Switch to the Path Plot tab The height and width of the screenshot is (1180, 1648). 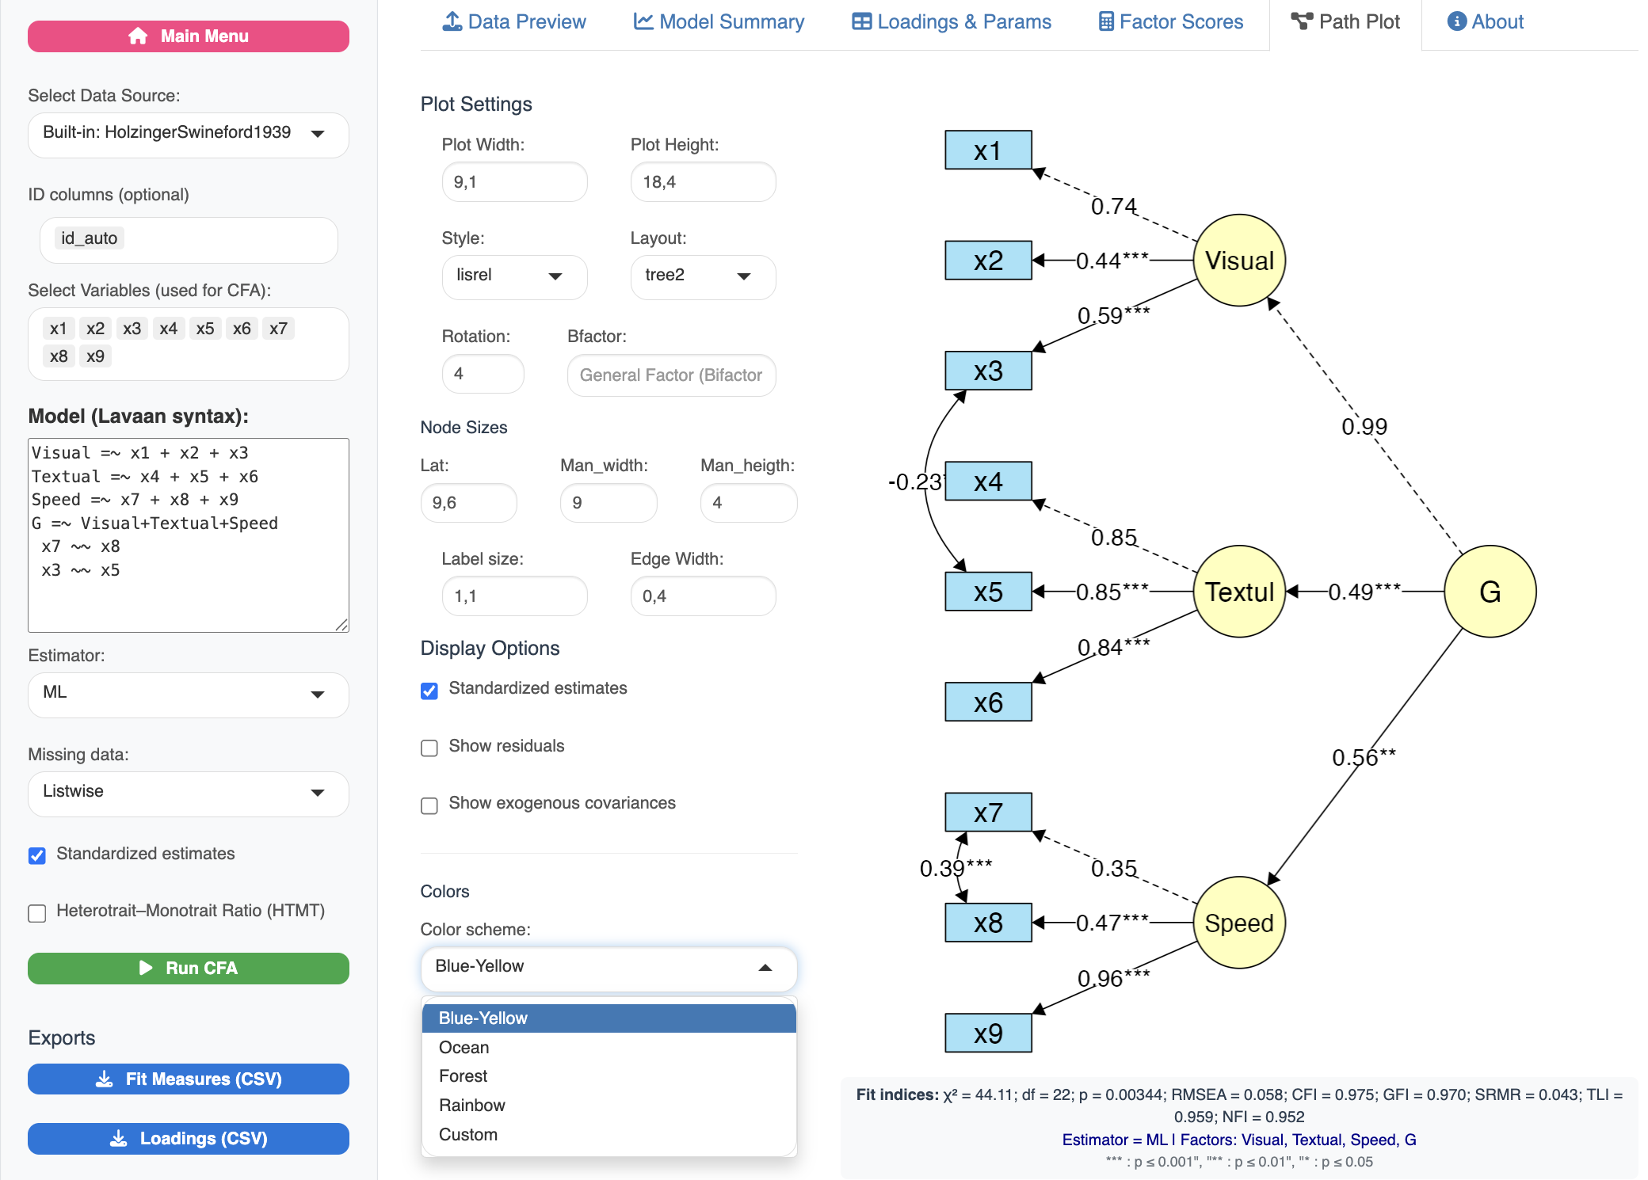(1345, 22)
